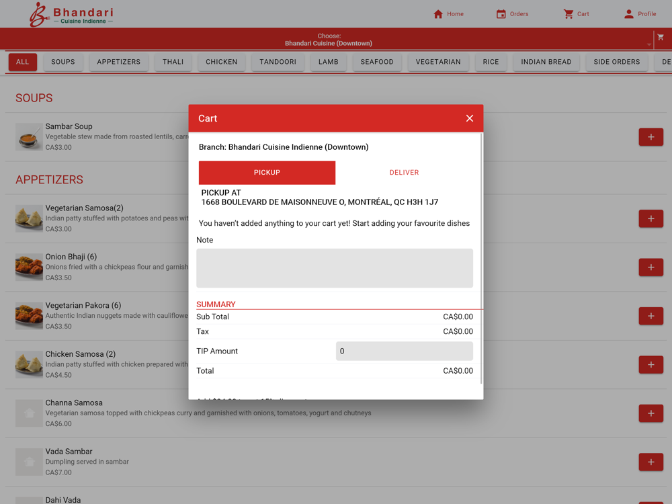Add Chicken Samosa (2) with plus button
This screenshot has width=672, height=504.
(650, 365)
